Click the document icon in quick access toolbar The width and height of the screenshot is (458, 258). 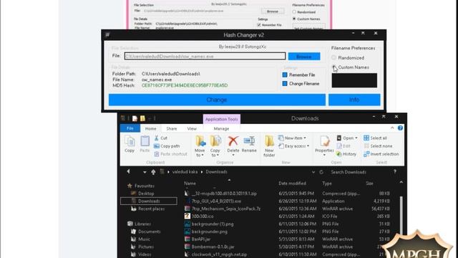[135, 118]
